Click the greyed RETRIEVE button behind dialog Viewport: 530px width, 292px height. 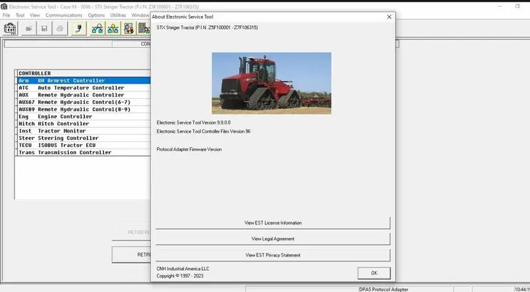click(131, 232)
